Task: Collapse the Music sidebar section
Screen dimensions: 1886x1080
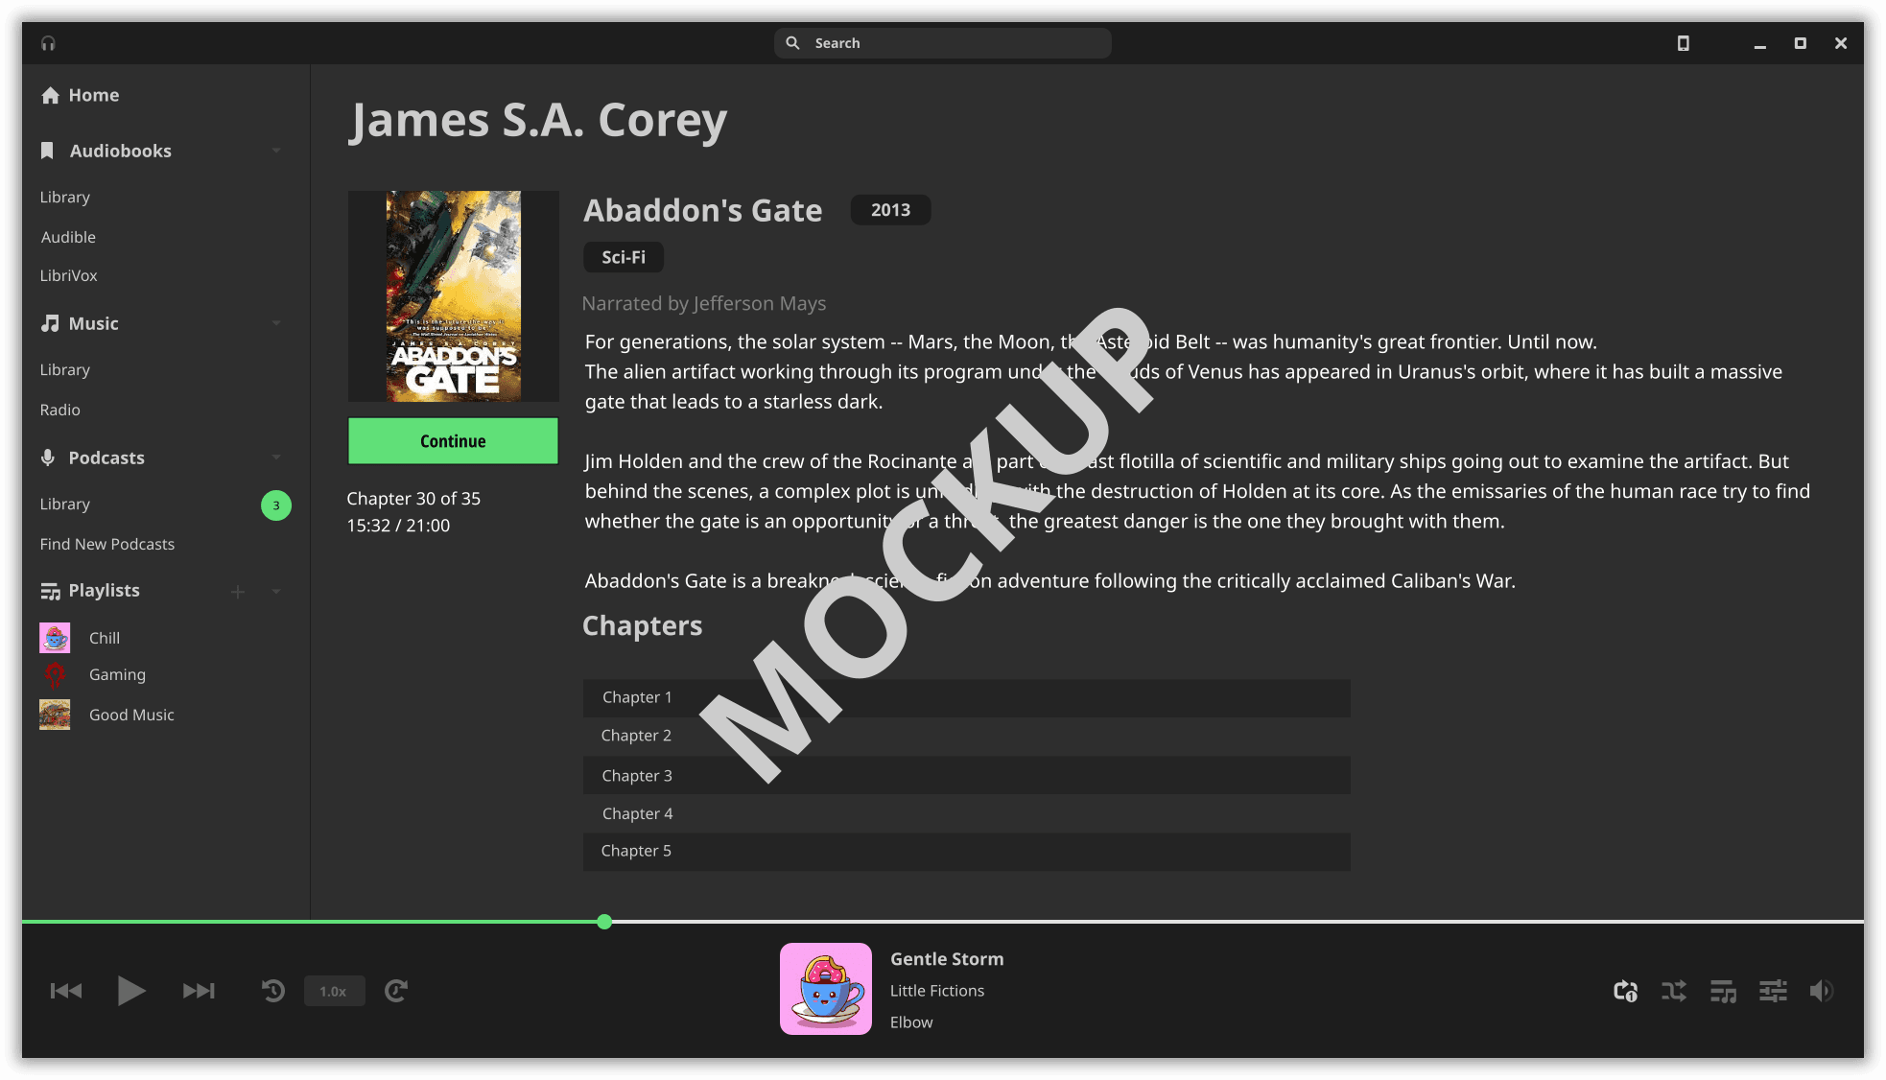Action: pyautogui.click(x=276, y=323)
